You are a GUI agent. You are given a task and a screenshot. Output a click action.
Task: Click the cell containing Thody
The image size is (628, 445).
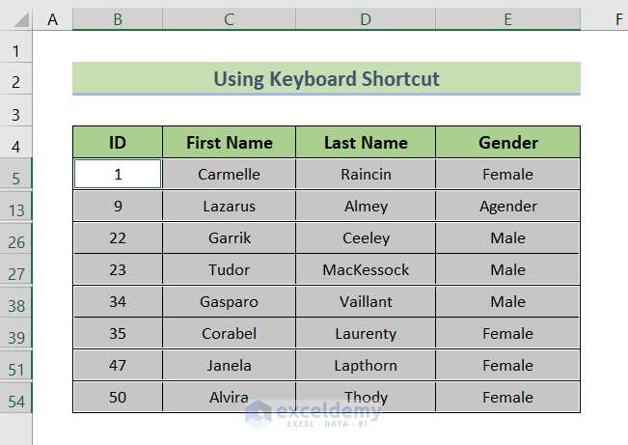point(366,397)
